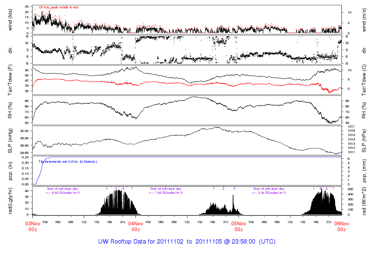Viewport: 374px width, 256px height.
Task: Click the 'Tair/Tdew (C)' axis label
Action: (365, 80)
